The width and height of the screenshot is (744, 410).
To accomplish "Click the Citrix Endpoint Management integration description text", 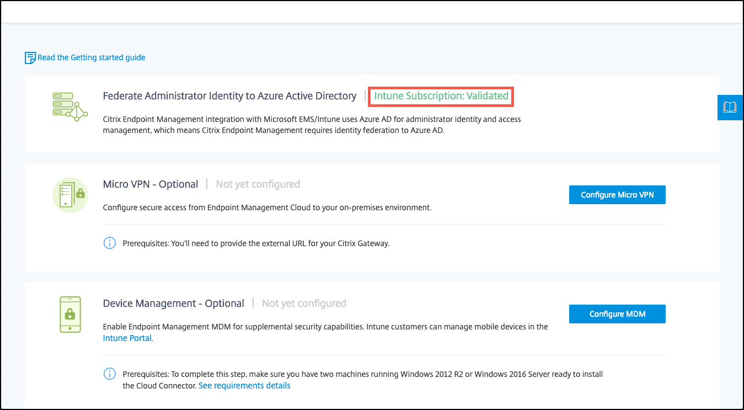I will pos(312,125).
